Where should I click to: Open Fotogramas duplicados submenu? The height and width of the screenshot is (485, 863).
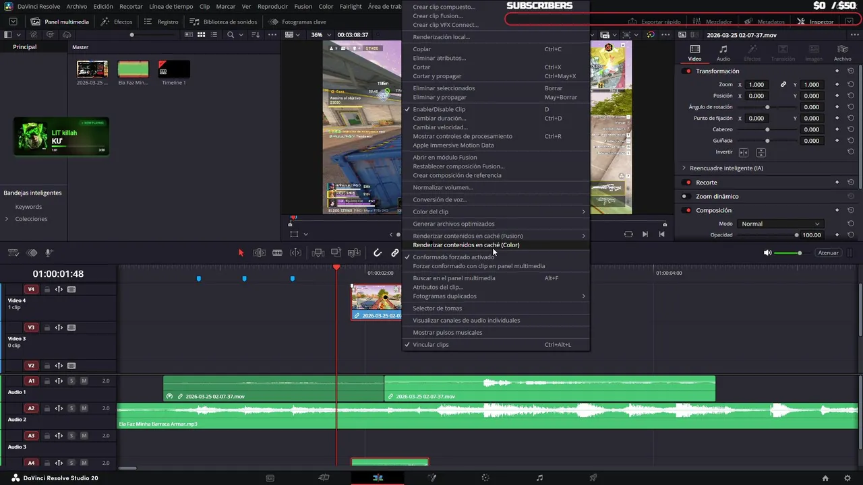pos(496,296)
